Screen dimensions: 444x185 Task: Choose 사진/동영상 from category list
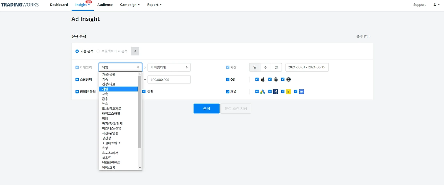tap(119, 133)
